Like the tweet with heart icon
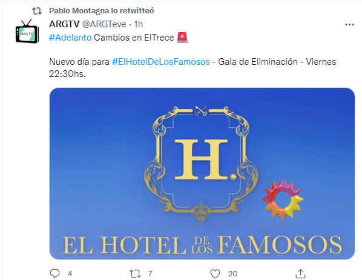Screen dimensions: 362x280 coord(215,274)
